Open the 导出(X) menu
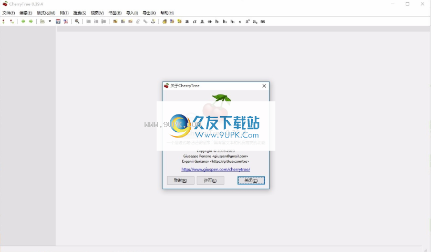432x252 pixels. point(149,13)
